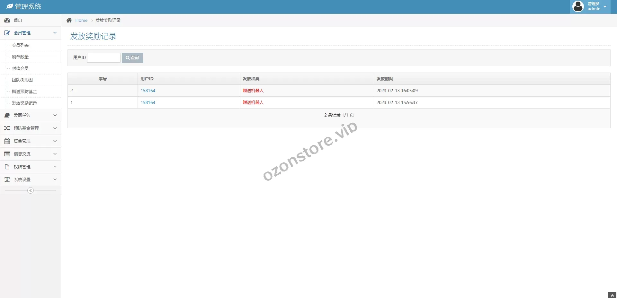Open 会员列表 in the sidebar
The image size is (617, 298).
coord(20,45)
